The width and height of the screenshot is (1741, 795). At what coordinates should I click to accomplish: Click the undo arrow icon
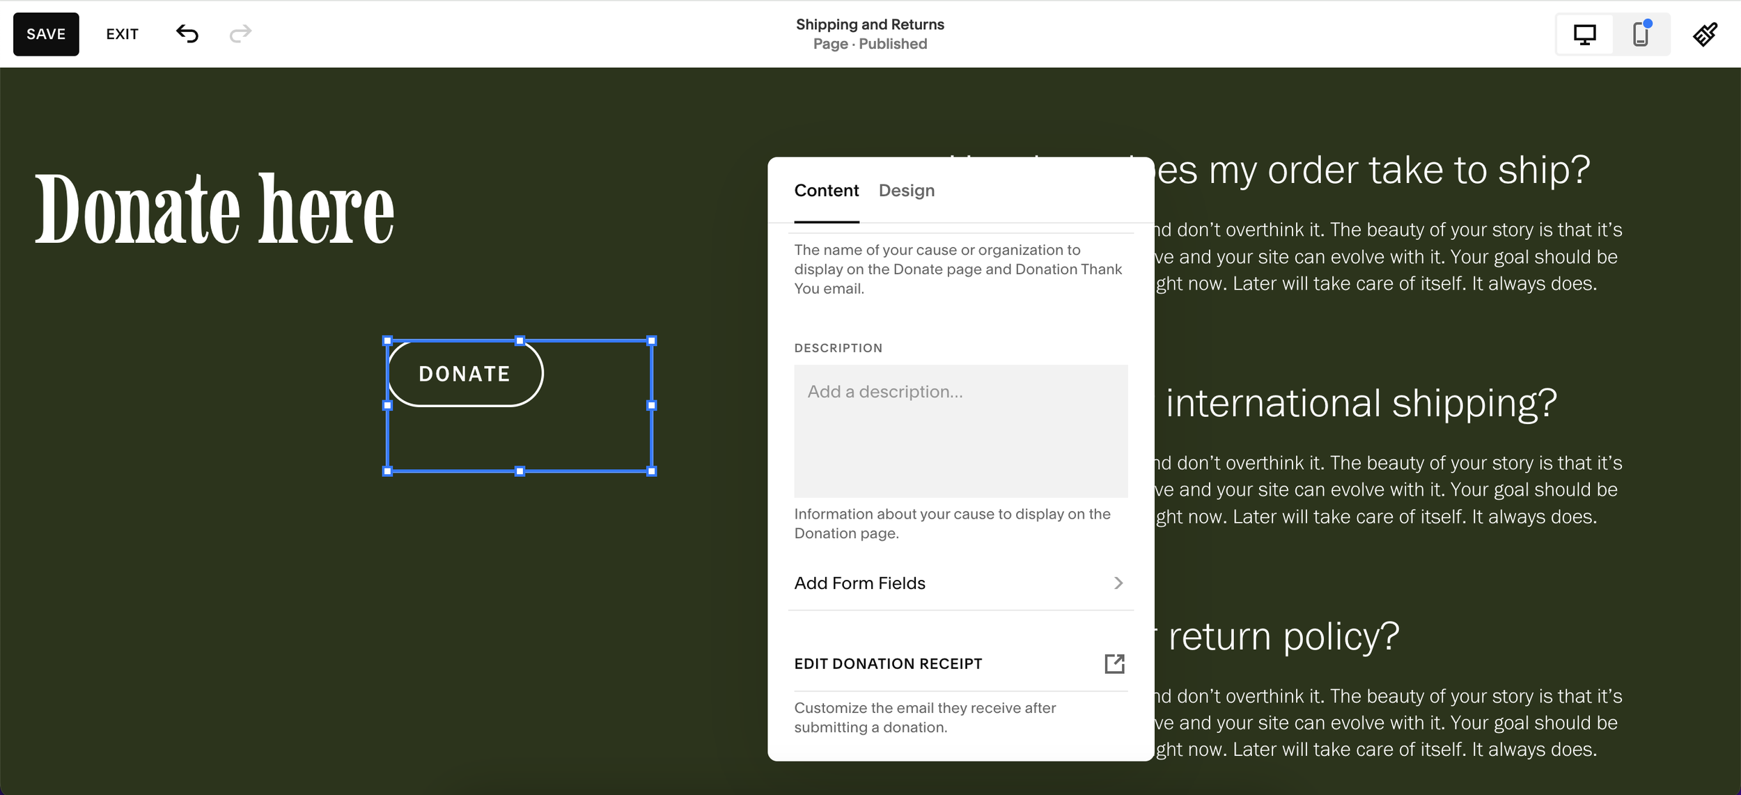187,33
